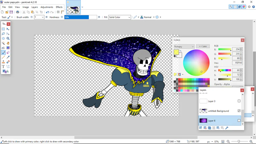Click the Duplicate Layer icon
256x144 pixels.
pos(209,128)
